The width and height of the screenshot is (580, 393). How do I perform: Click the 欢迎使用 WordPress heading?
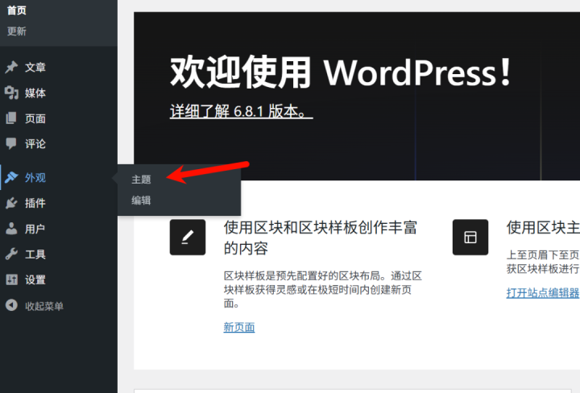point(340,72)
